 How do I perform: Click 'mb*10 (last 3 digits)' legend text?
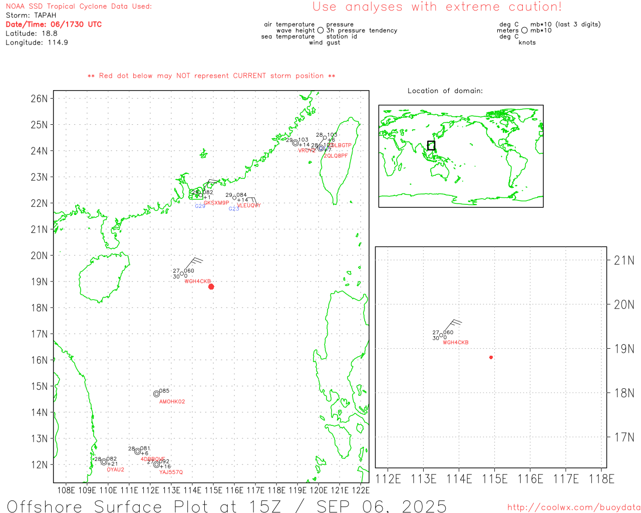565,25
